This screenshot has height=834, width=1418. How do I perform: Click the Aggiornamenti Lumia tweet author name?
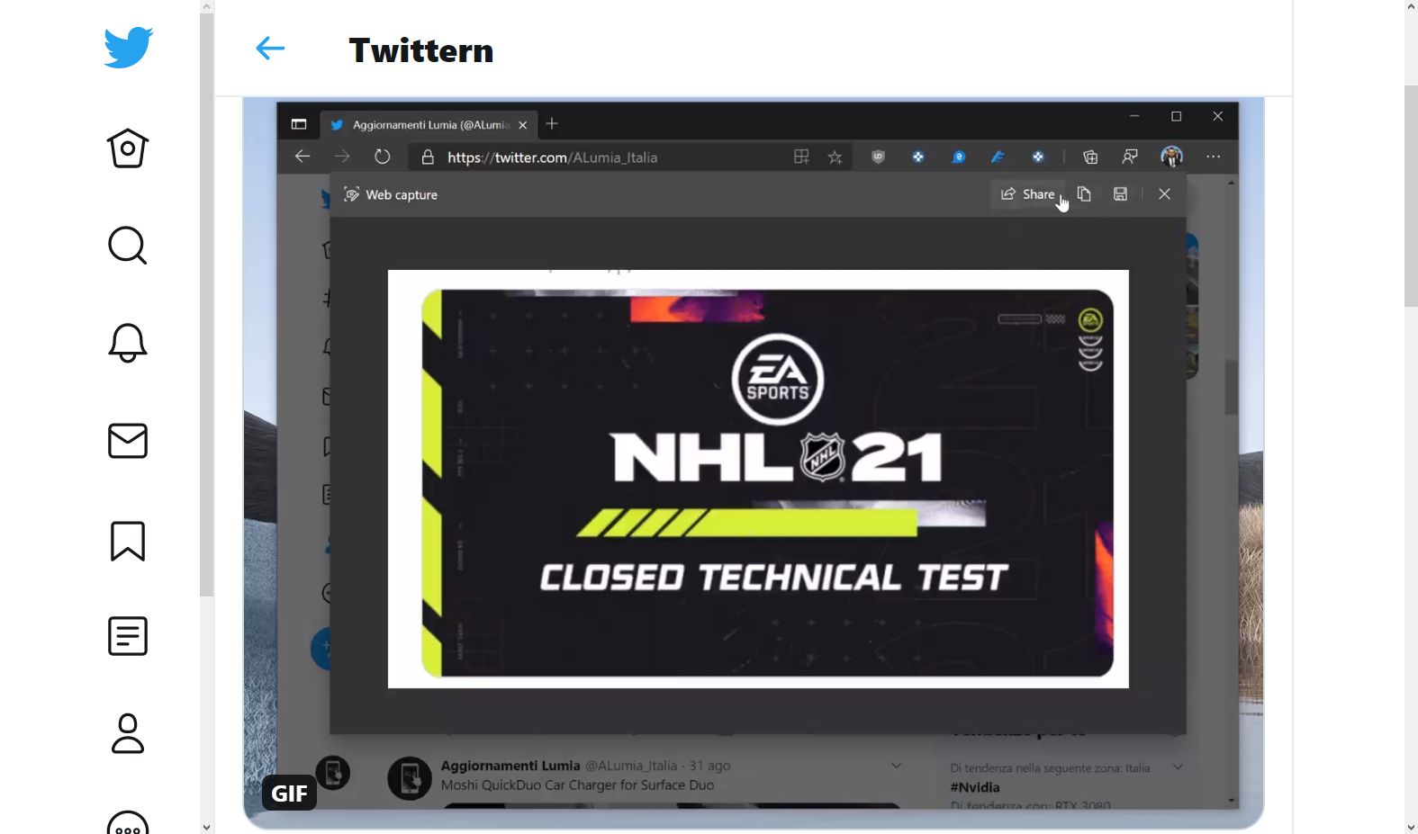point(510,766)
